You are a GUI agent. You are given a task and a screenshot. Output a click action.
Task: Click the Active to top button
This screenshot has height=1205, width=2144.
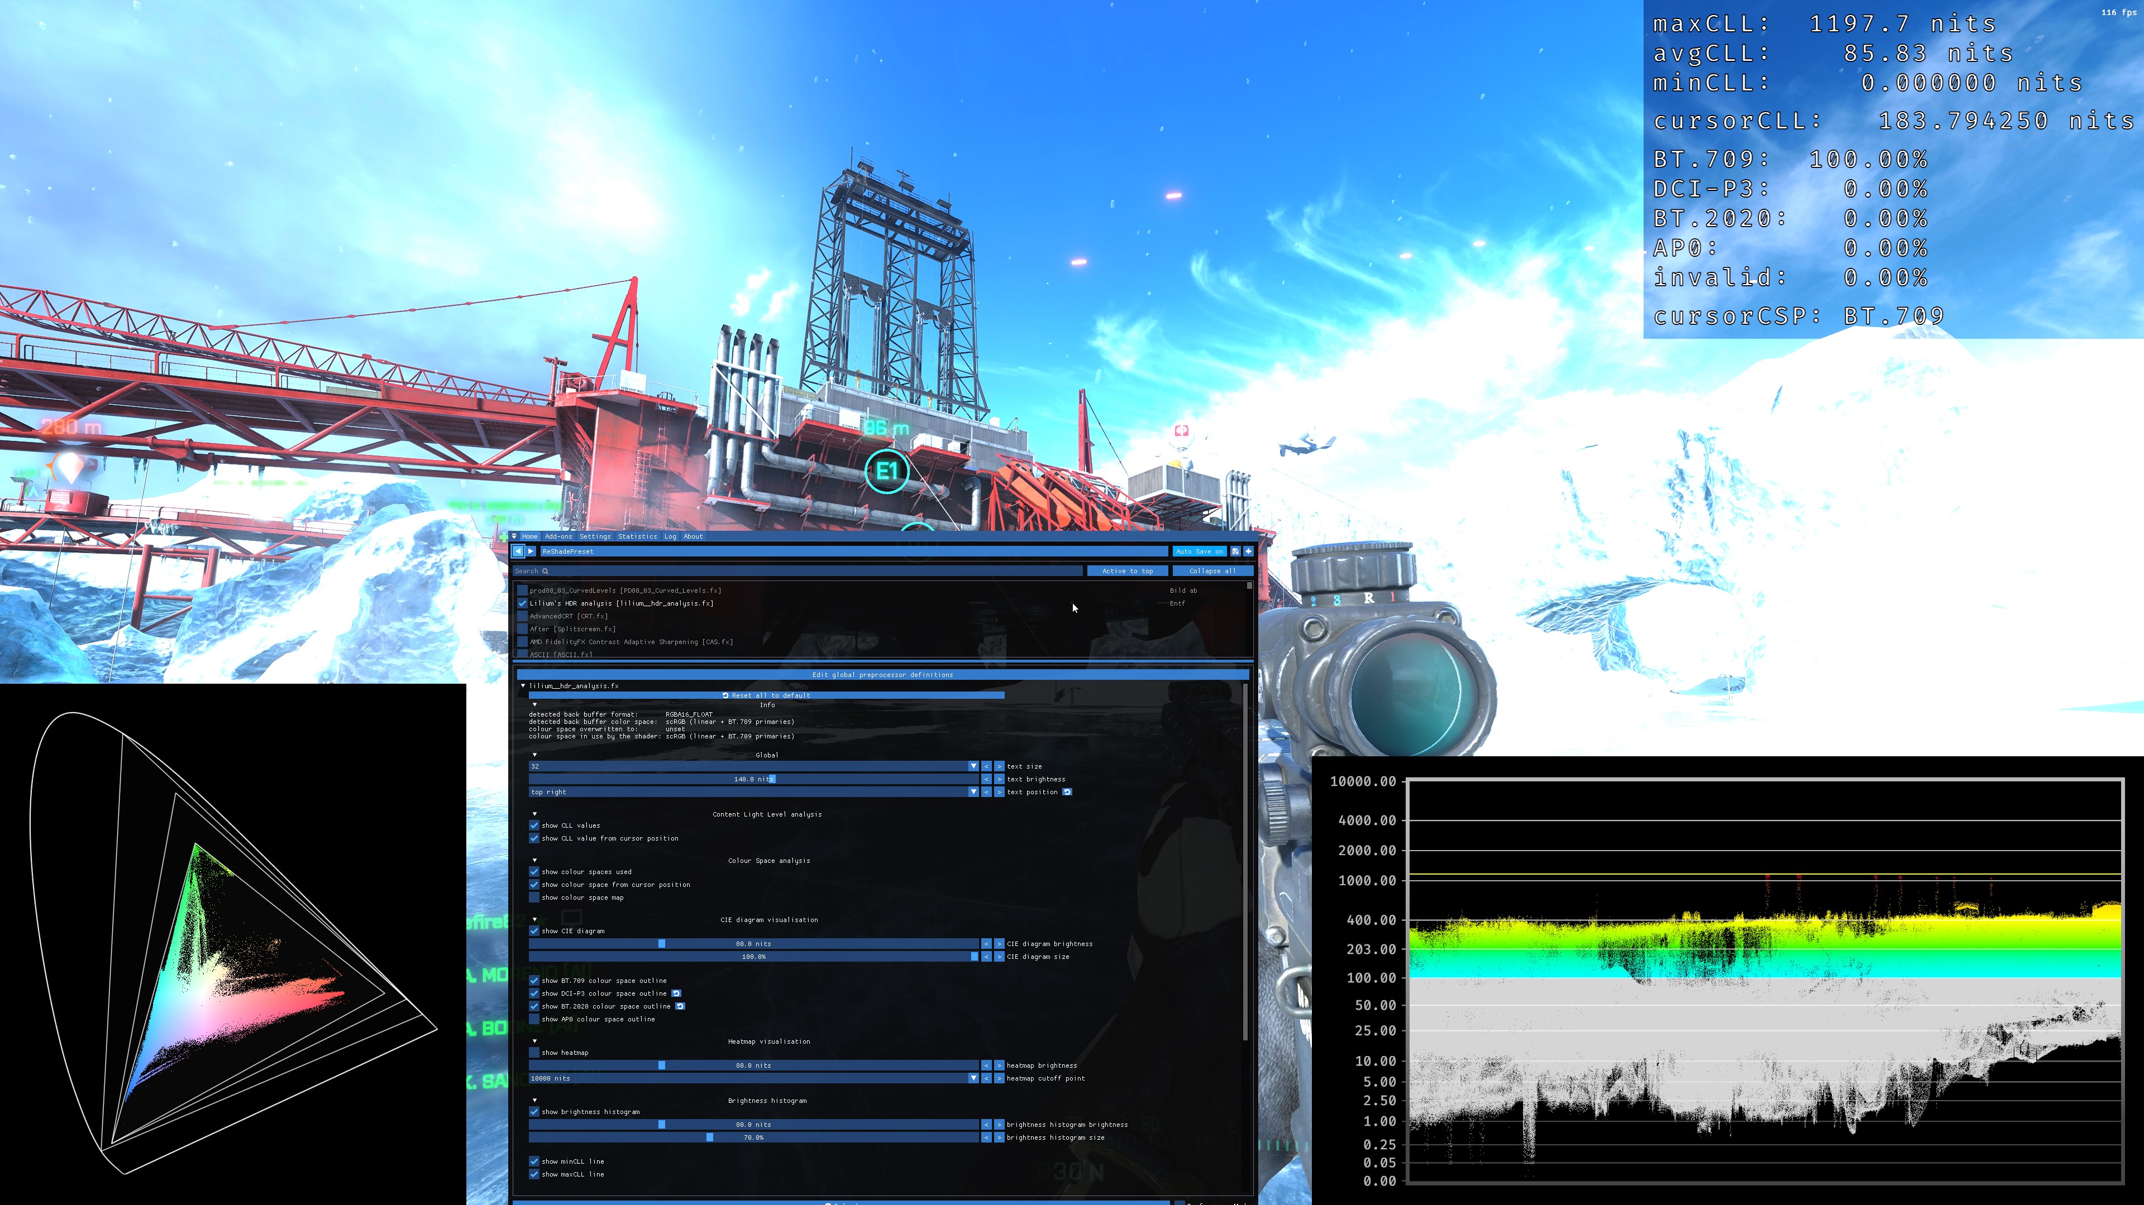click(1127, 572)
